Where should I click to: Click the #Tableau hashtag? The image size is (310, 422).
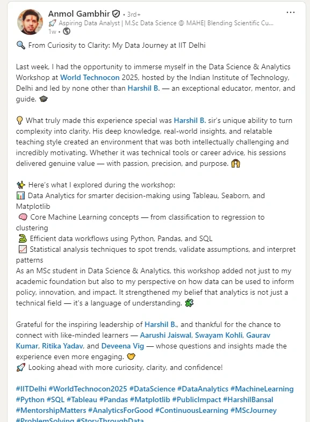82,399
